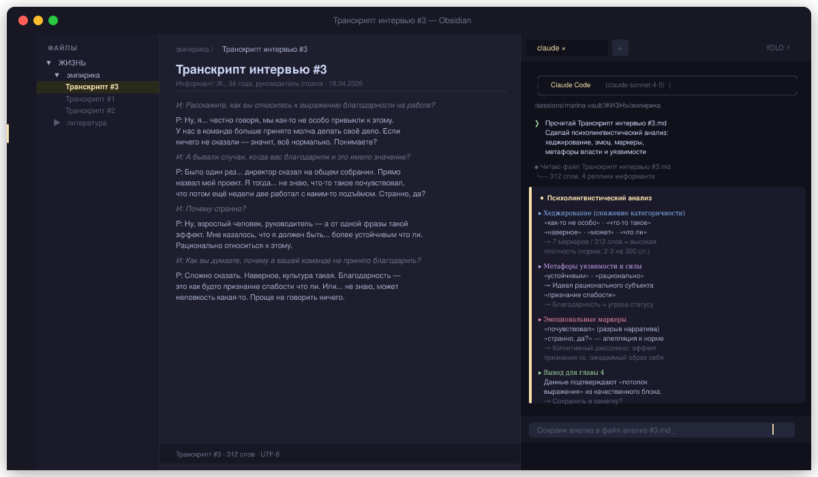Close the Obsidian window with red button
Viewport: 818px width, 477px height.
23,20
